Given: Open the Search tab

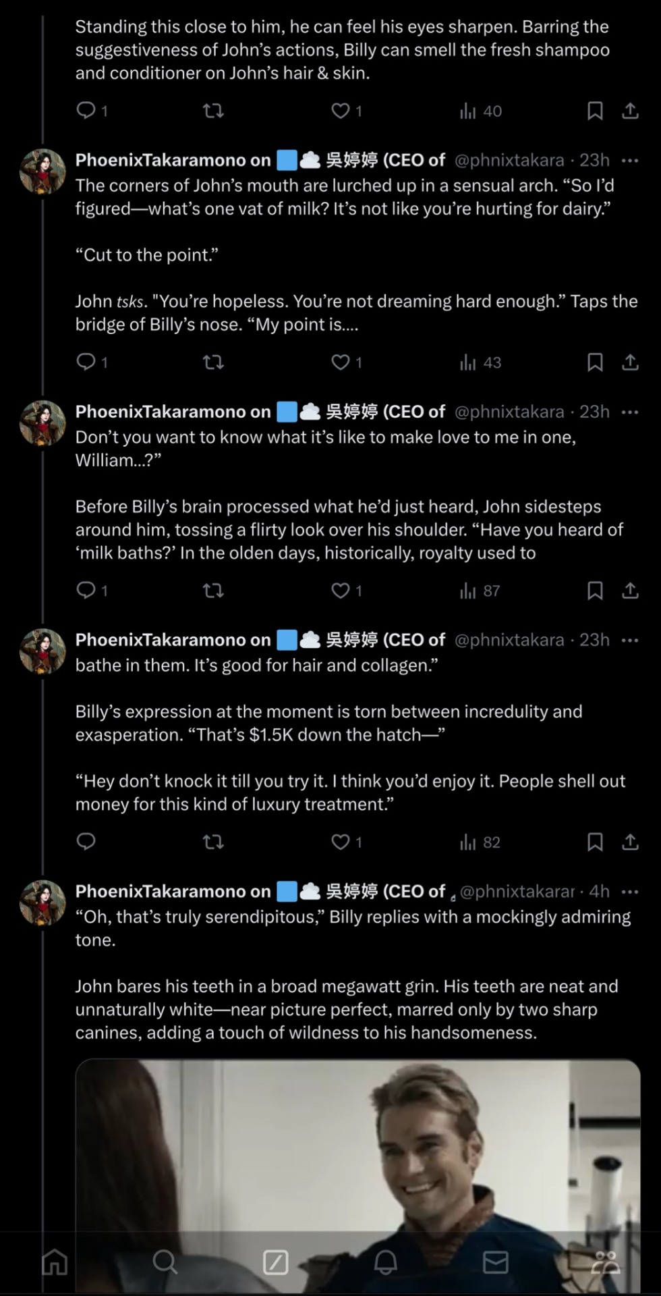Looking at the screenshot, I should [x=165, y=1262].
